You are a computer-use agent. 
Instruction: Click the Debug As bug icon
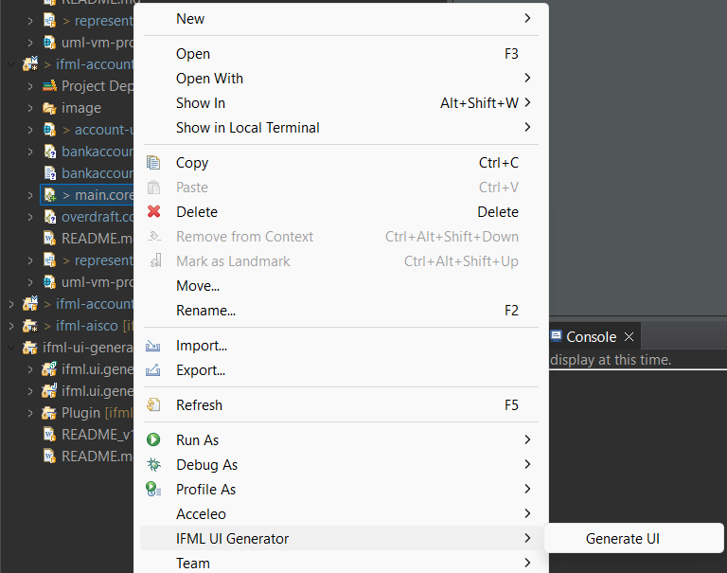(x=153, y=464)
